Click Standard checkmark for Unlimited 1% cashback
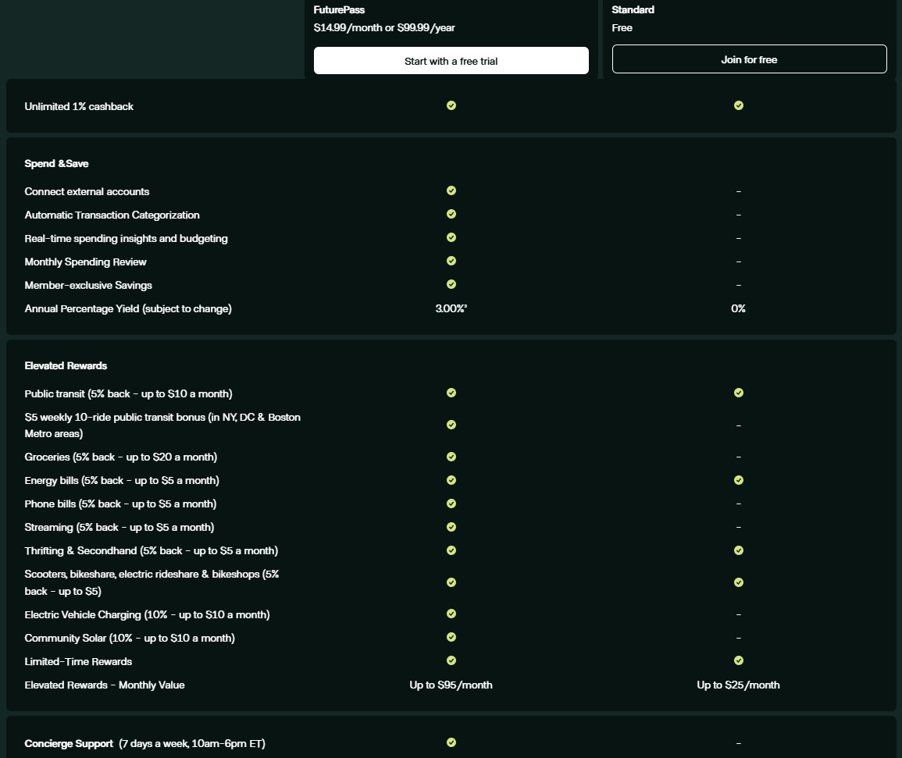This screenshot has width=902, height=758. [x=739, y=105]
